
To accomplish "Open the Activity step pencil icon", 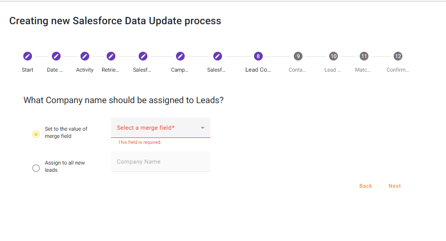I will [85, 56].
